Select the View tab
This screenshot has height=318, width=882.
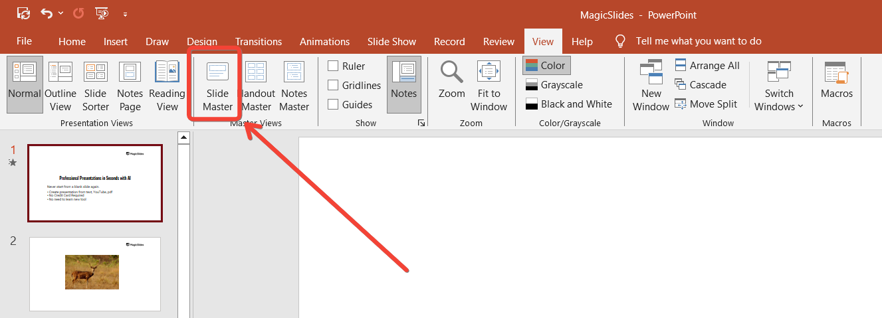point(543,41)
